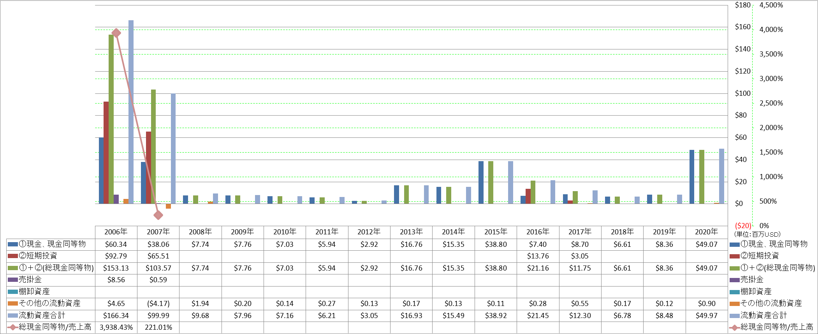The image size is (818, 334).
Task: Click the $16.93 cell
Action: [411, 316]
